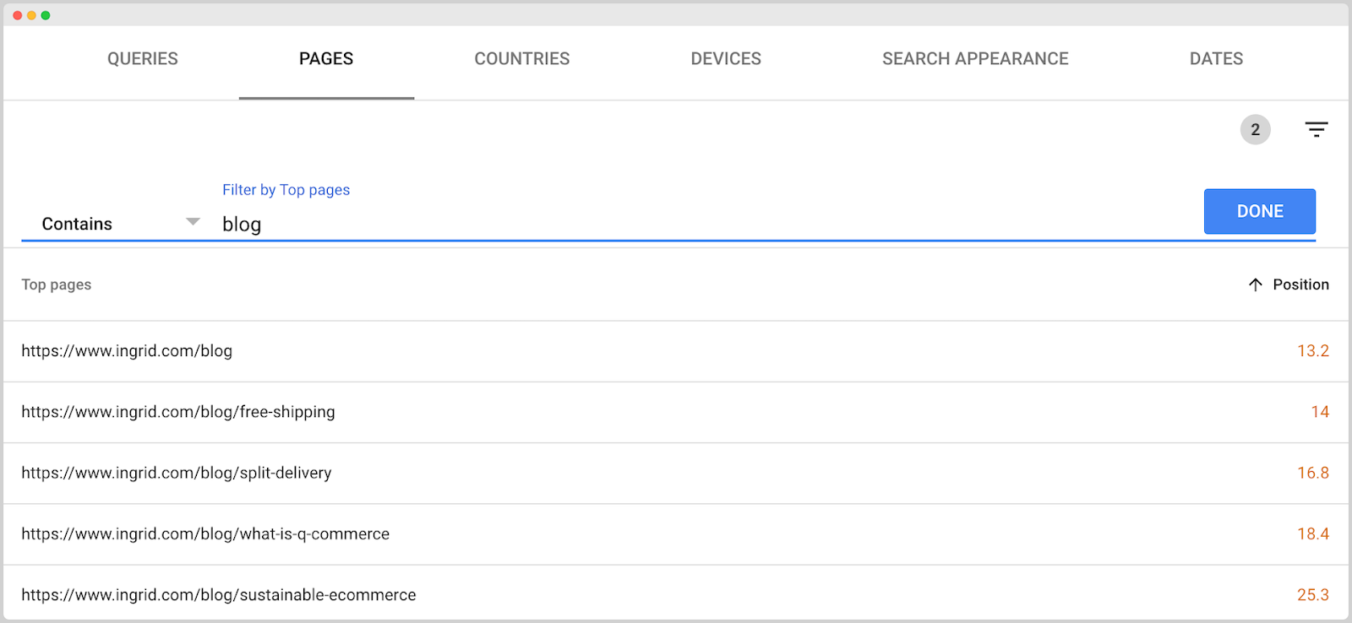Open the Contains condition dropdown
This screenshot has height=623, width=1352.
118,224
